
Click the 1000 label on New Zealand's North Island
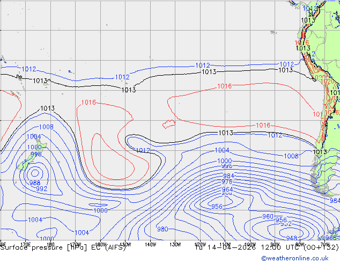[x=34, y=147]
